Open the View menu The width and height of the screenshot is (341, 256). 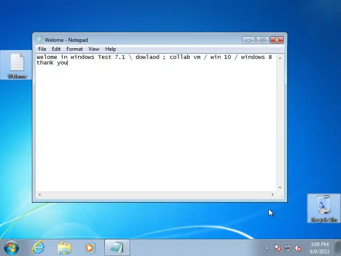(94, 49)
